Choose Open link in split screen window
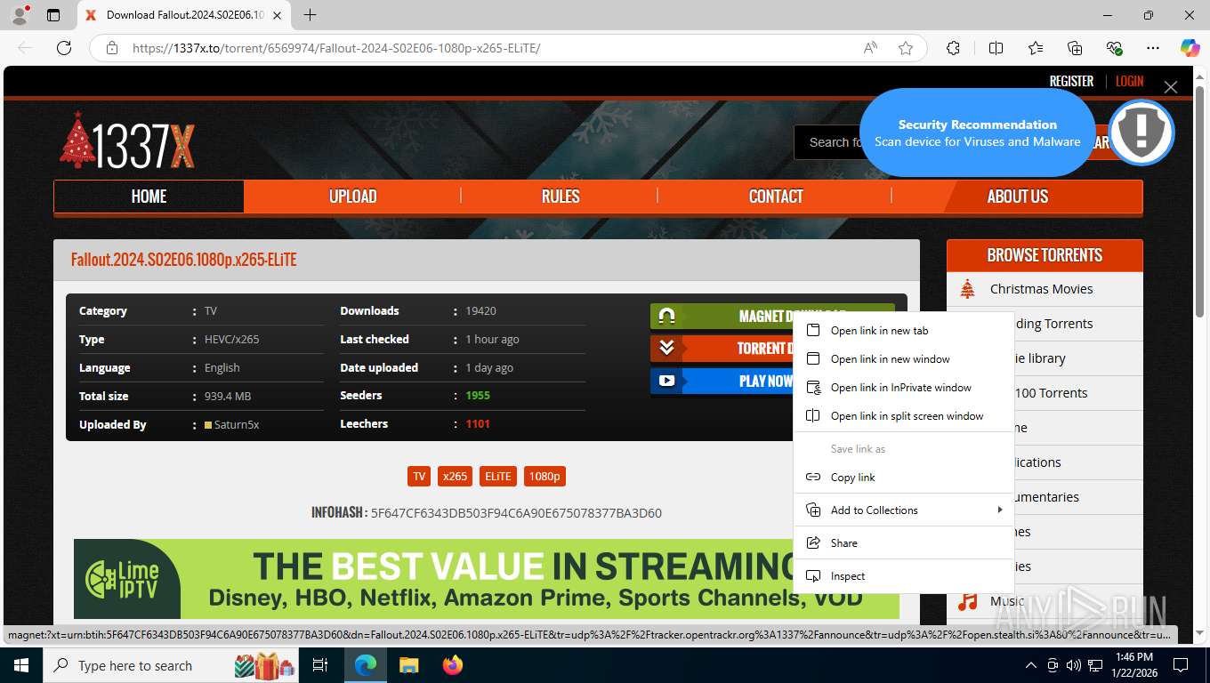 pyautogui.click(x=904, y=416)
